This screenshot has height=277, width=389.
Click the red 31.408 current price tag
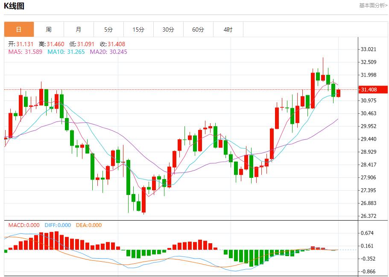pos(373,89)
